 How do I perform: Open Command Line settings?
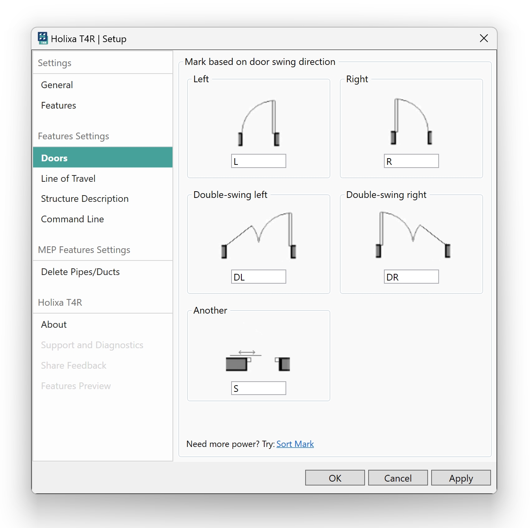[x=72, y=219]
